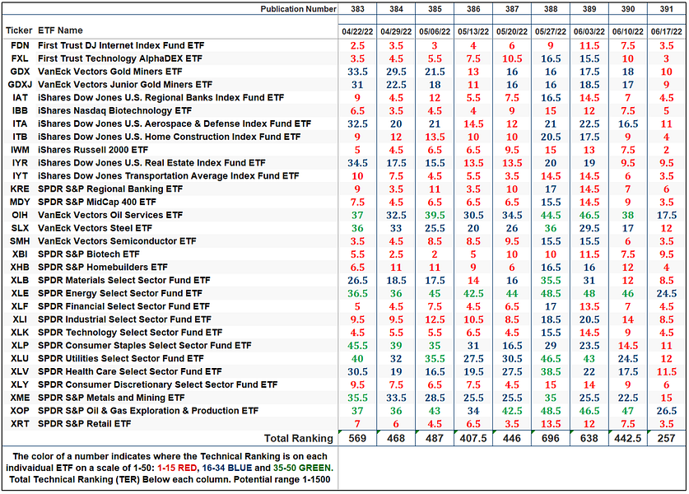
Task: Click the 'Ticker' column header
Action: click(x=19, y=30)
